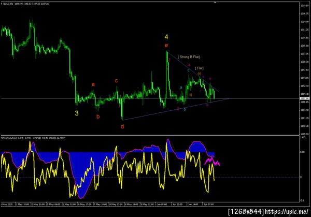Screen dimensions: 311x217
Task: Click the 26 May 01:00 time label
Action: point(68,204)
